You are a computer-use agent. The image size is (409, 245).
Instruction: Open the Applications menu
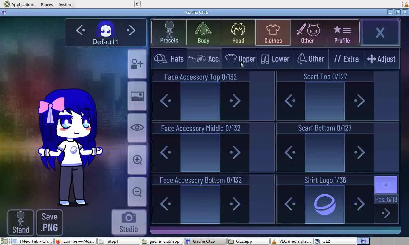[x=19, y=4]
